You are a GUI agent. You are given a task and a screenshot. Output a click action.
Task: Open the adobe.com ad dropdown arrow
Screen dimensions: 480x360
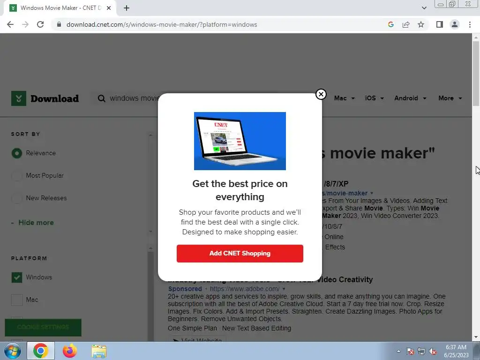[284, 289]
